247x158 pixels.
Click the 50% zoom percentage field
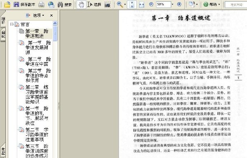163,5
